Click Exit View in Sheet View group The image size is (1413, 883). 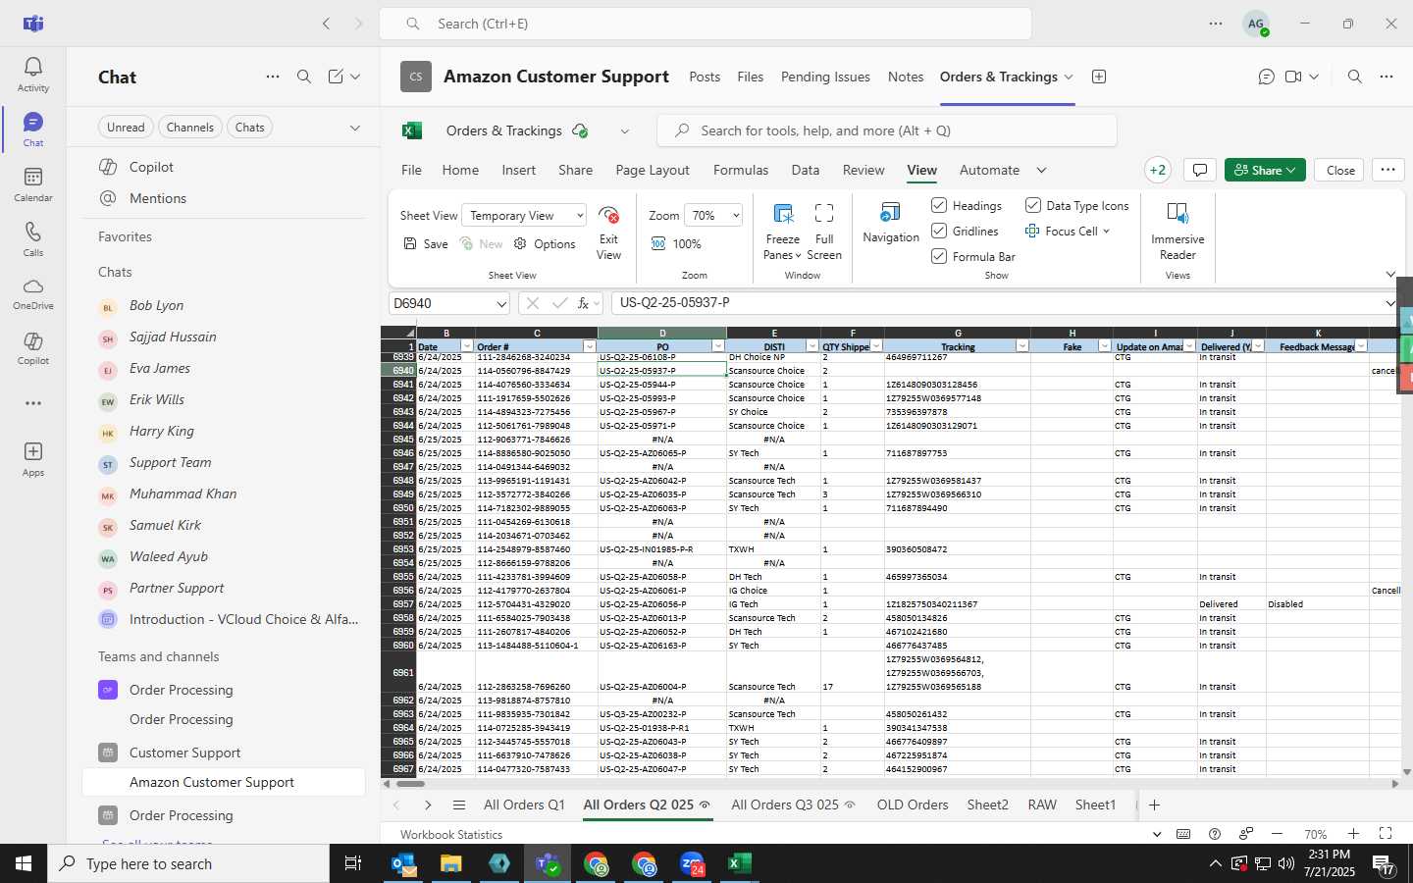pyautogui.click(x=608, y=233)
